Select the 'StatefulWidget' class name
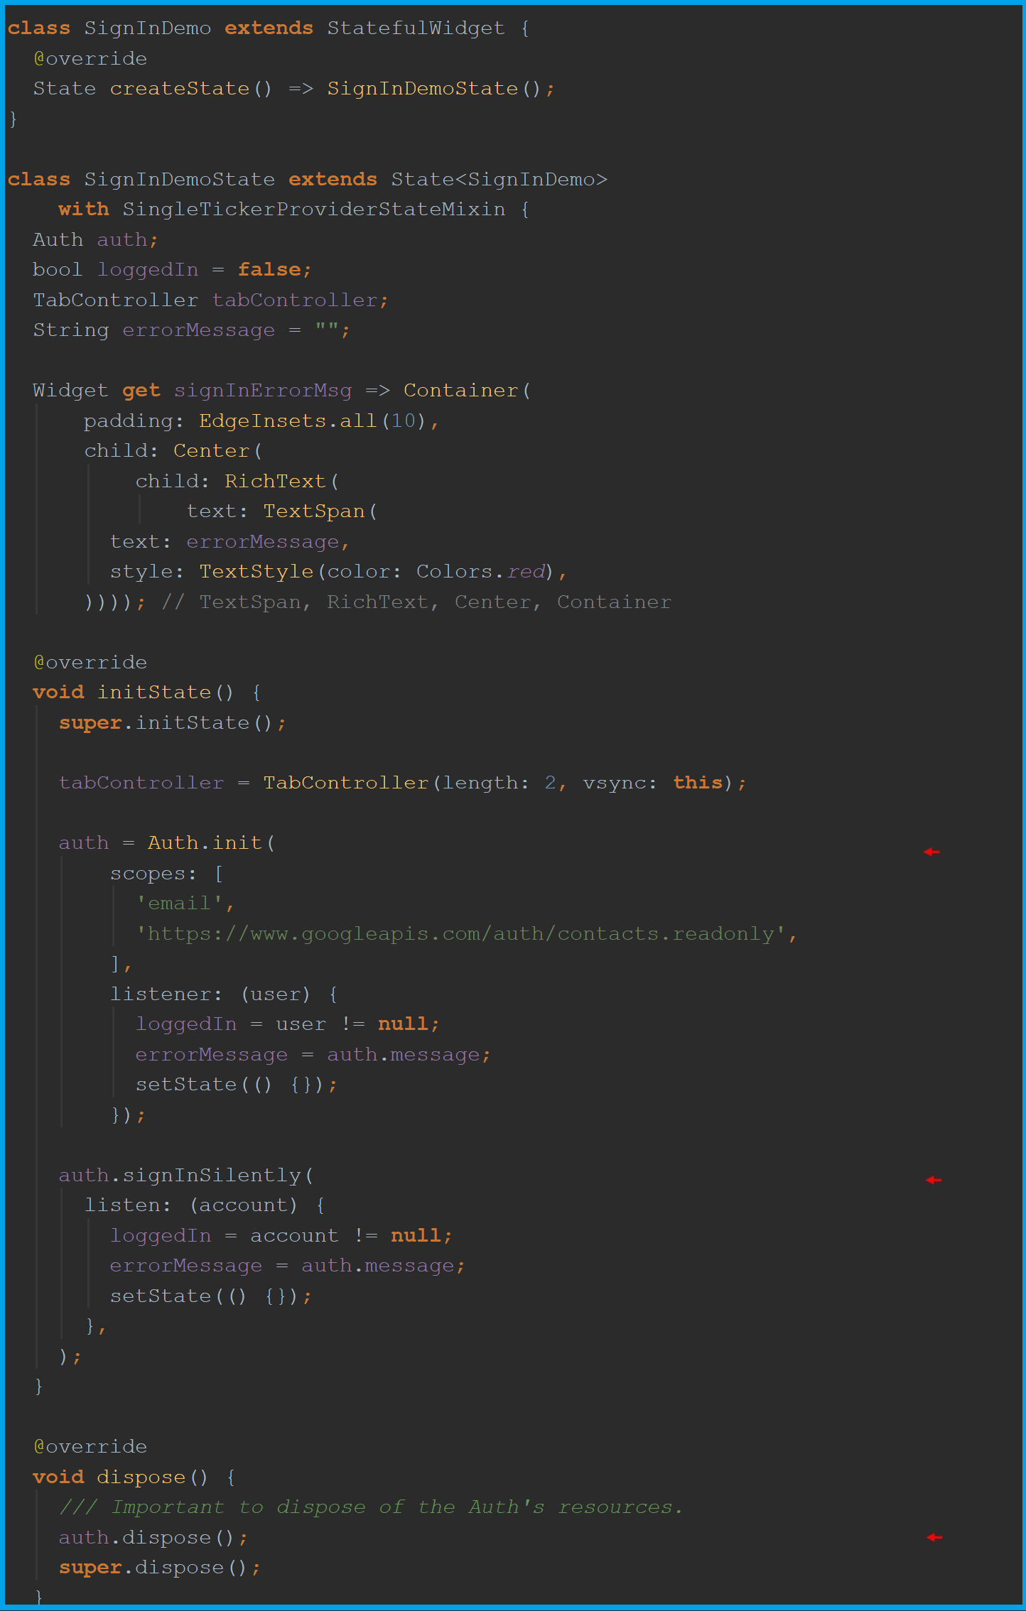Viewport: 1026px width, 1611px height. [416, 28]
